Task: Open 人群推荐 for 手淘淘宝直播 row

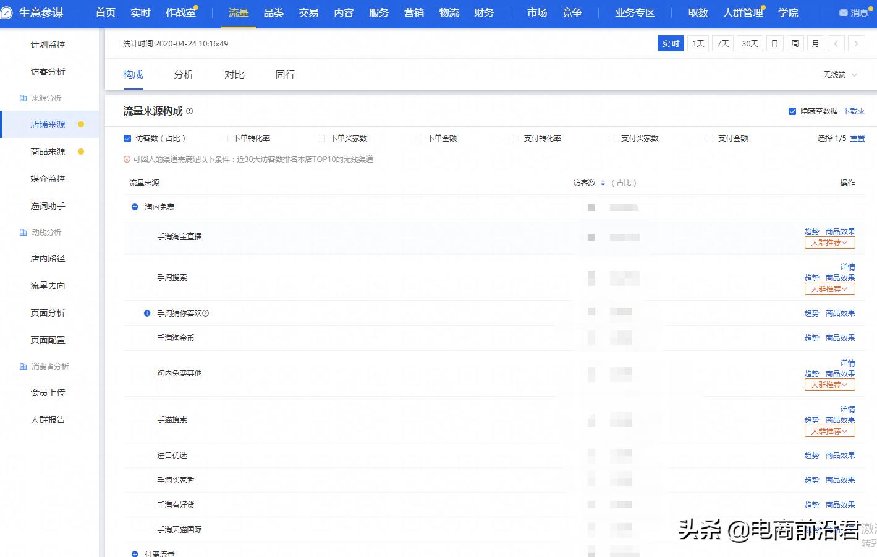Action: 829,243
